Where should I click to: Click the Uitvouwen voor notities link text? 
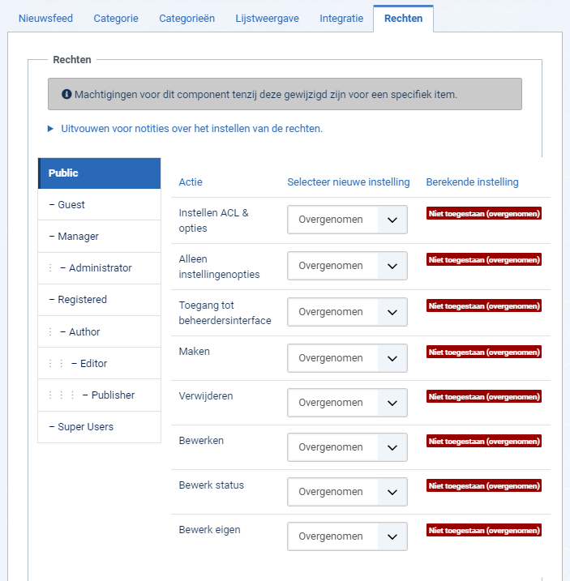[191, 129]
